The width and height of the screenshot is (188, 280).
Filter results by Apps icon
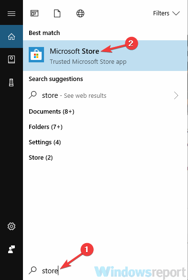[x=34, y=13]
